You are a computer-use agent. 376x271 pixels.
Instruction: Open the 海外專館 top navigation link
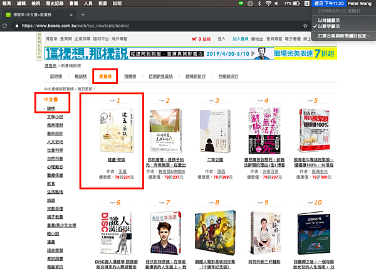120,39
